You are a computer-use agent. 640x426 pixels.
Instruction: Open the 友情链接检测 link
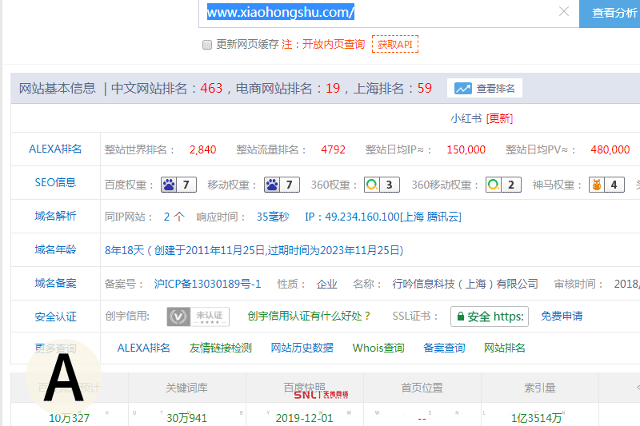tap(221, 348)
